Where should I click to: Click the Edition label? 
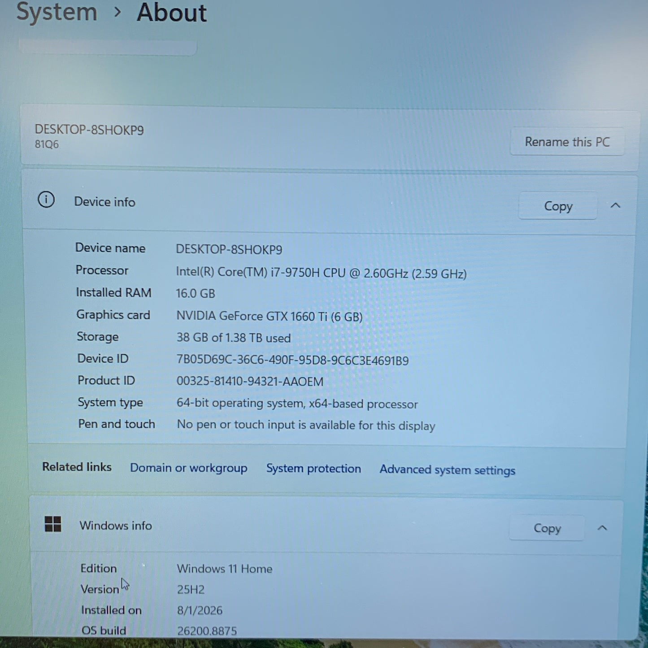(x=99, y=568)
